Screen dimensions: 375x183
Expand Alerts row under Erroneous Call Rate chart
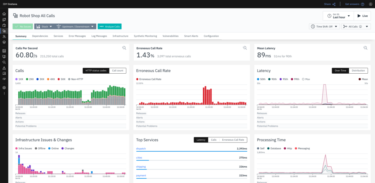(x=192, y=117)
